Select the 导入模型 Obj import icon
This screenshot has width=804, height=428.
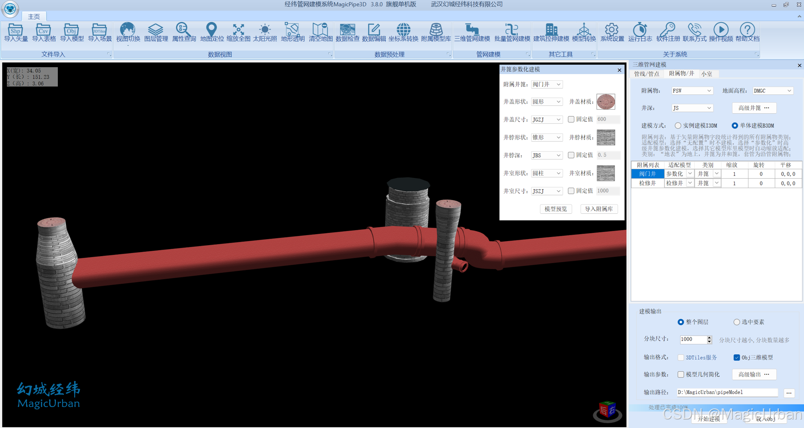pyautogui.click(x=72, y=32)
